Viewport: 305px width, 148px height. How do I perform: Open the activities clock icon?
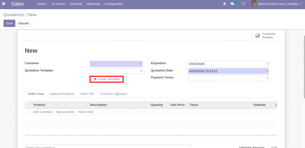[x=244, y=4]
